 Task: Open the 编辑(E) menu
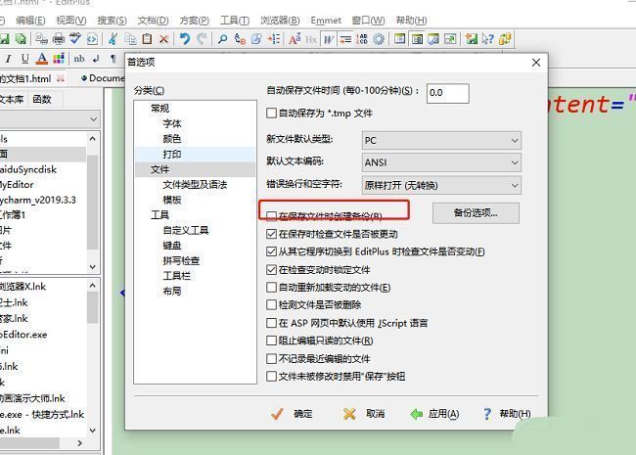tap(30, 21)
